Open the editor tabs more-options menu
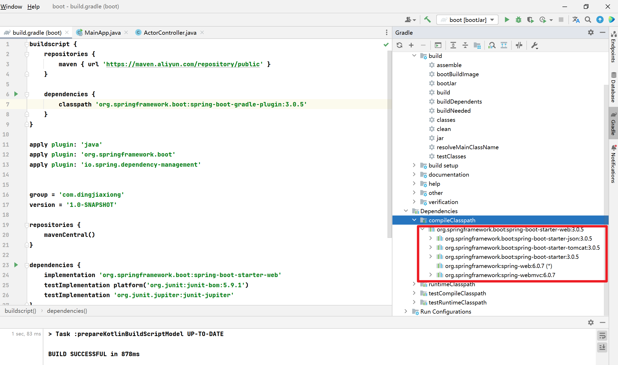The height and width of the screenshot is (365, 618). tap(387, 32)
